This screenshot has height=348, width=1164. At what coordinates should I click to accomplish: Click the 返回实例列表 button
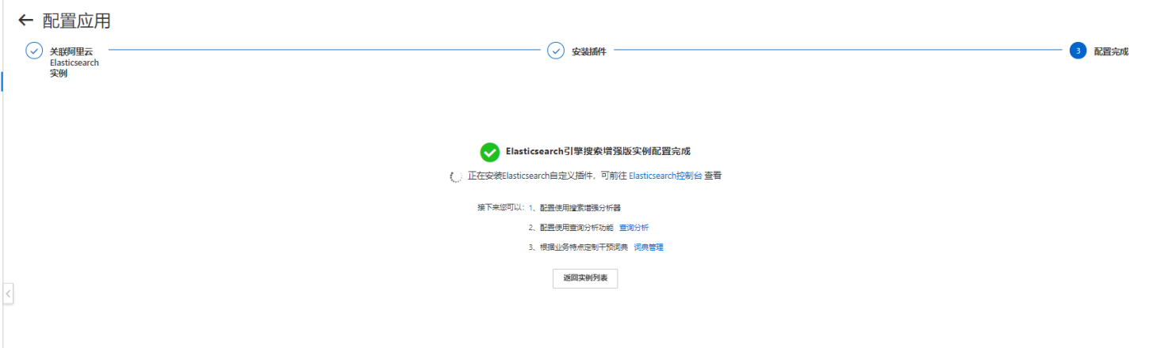coord(585,278)
